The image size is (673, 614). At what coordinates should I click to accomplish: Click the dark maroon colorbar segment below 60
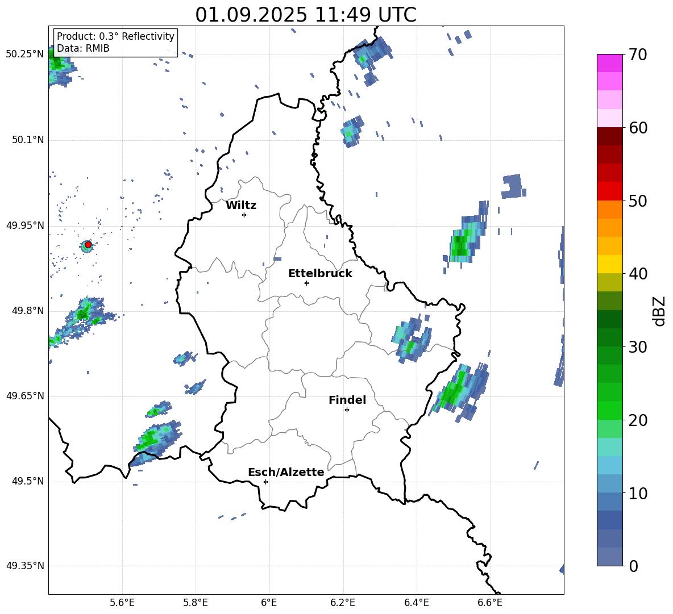tap(610, 136)
